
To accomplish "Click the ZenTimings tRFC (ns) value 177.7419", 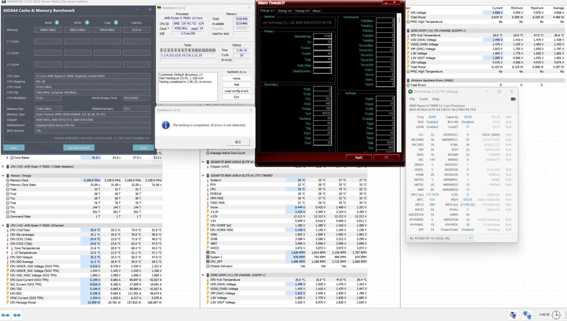I will tap(432, 195).
